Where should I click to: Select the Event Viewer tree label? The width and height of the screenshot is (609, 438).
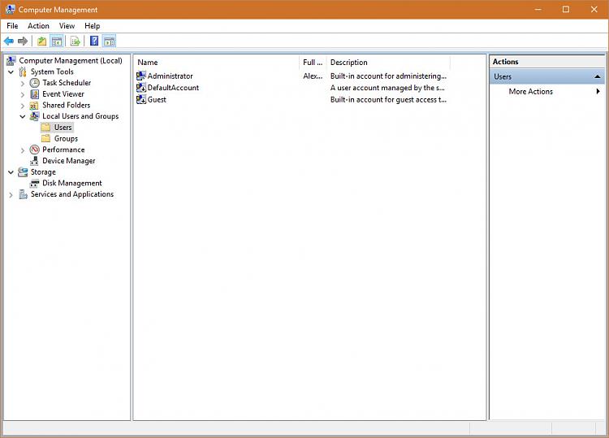63,94
